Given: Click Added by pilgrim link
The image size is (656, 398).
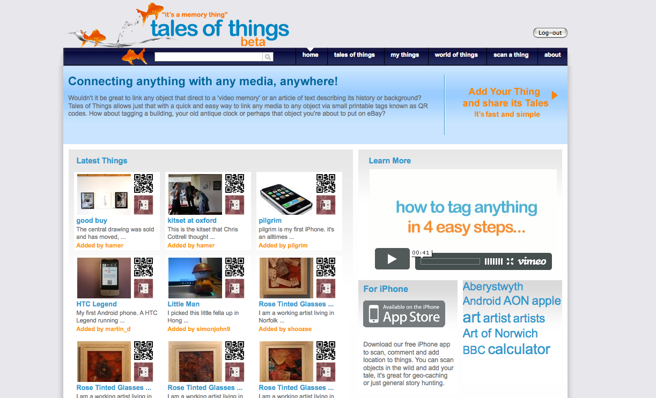Looking at the screenshot, I should [283, 245].
